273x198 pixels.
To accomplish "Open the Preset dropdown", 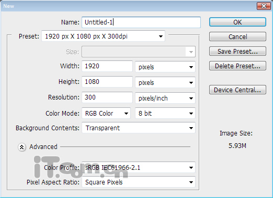I will click(x=103, y=36).
